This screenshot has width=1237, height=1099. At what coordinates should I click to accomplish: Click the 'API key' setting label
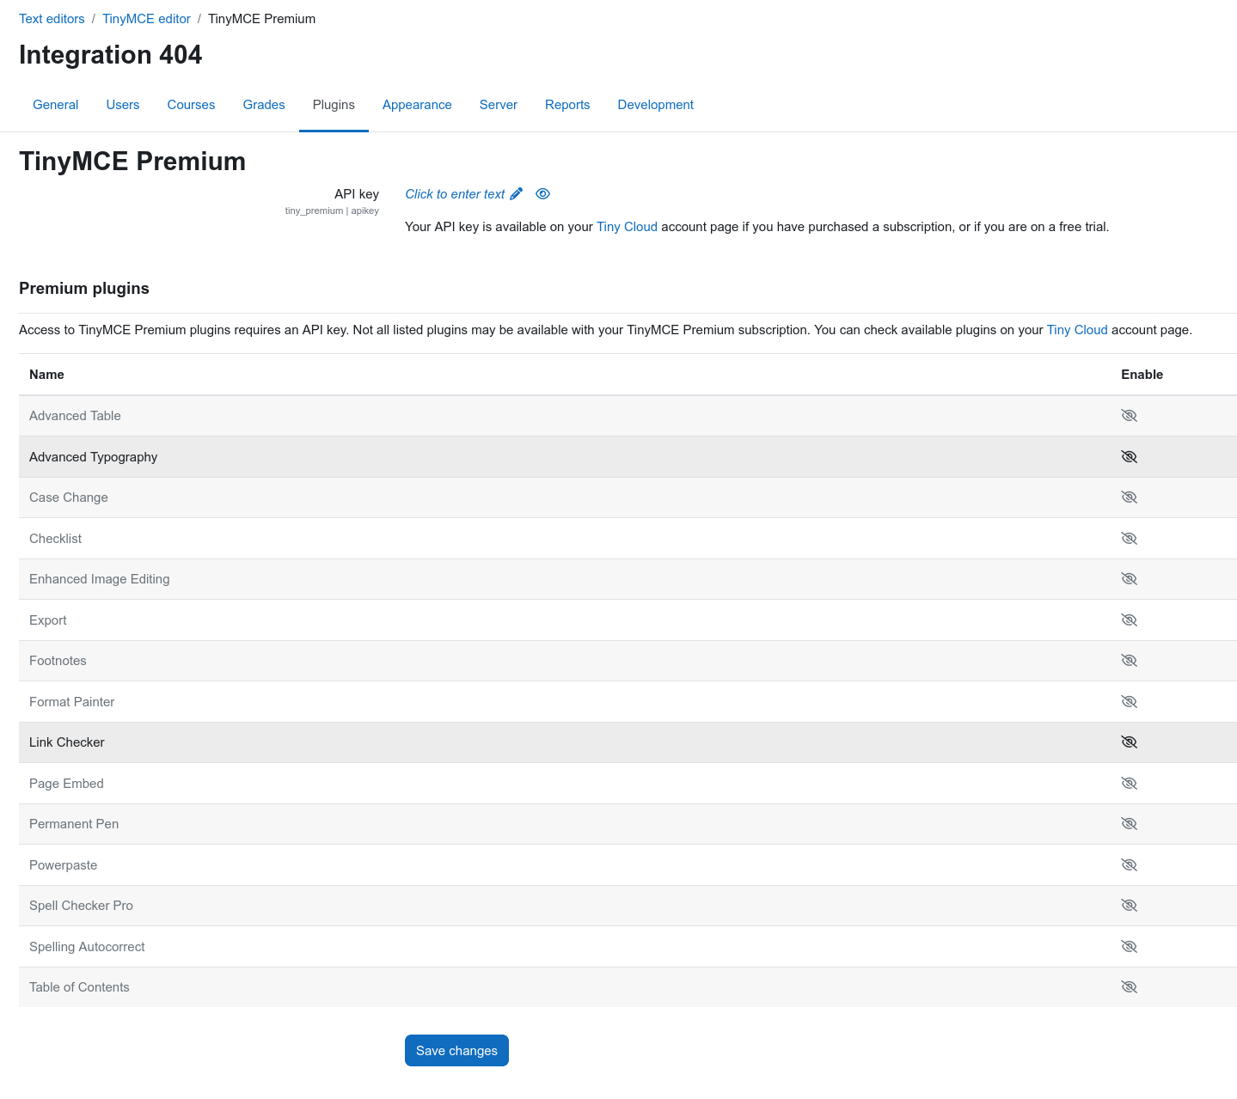point(357,194)
